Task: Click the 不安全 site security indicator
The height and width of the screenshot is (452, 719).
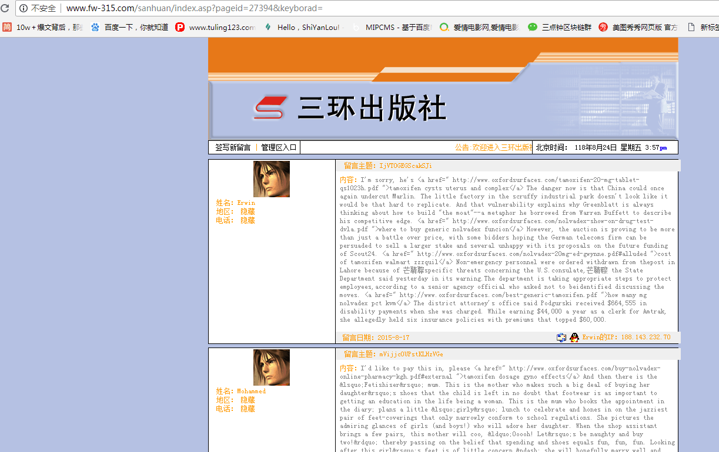Action: [36, 9]
